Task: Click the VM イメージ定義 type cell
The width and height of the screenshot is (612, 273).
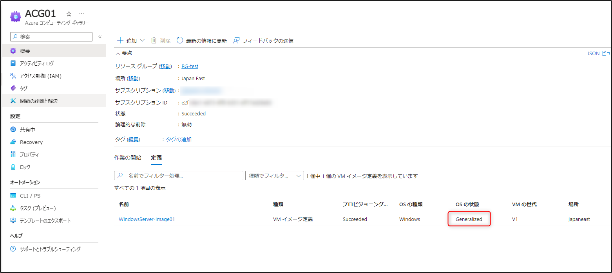Action: [x=293, y=219]
